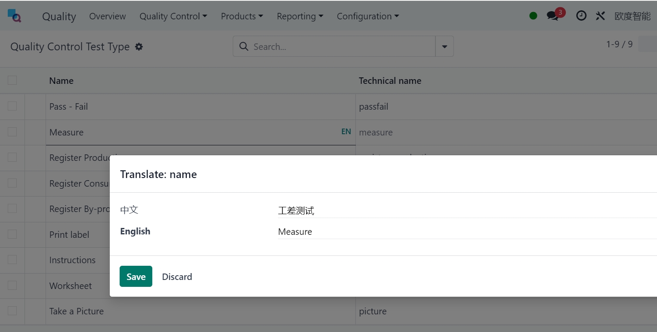
Task: Open the clock activities icon
Action: [x=581, y=16]
